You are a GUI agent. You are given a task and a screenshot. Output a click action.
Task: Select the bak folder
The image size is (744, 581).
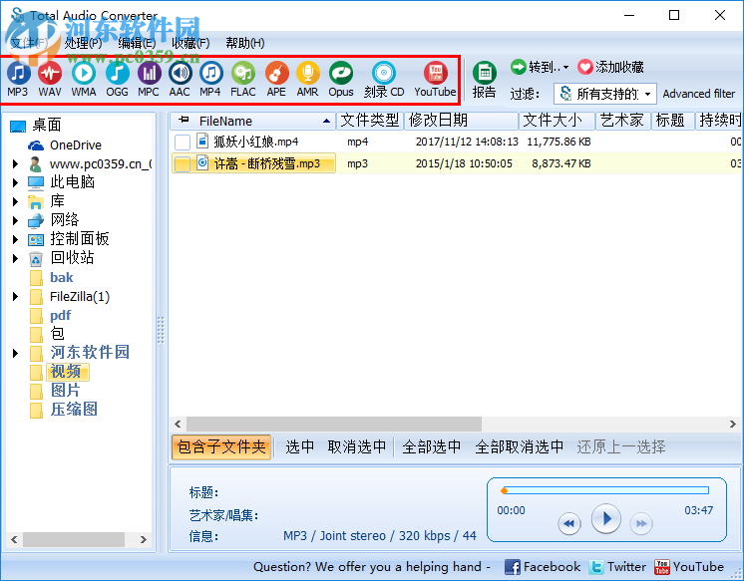tap(62, 277)
